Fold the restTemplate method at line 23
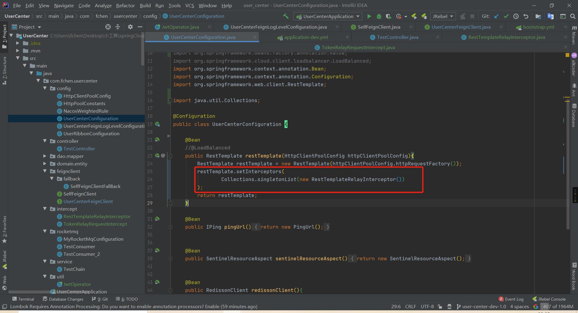Viewport: 578px width, 313px height. click(170, 156)
